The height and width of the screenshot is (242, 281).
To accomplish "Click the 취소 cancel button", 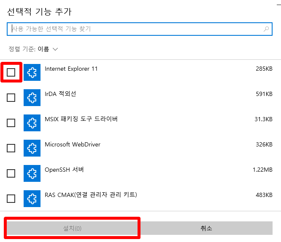I will click(x=206, y=228).
